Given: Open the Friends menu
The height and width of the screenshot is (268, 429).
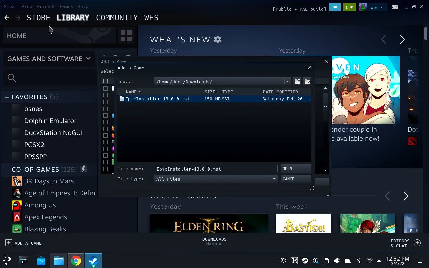Looking at the screenshot, I should tap(46, 6).
